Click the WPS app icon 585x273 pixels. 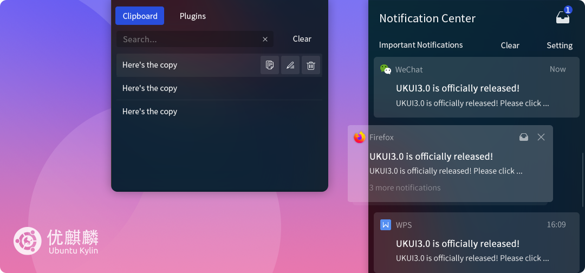pyautogui.click(x=386, y=225)
